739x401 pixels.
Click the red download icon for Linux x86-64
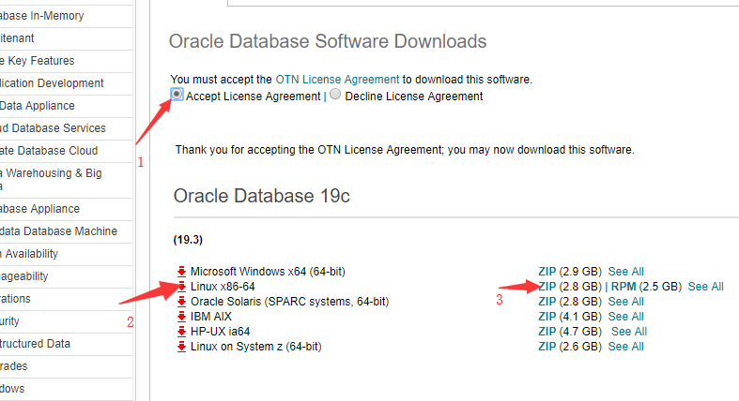pyautogui.click(x=182, y=287)
